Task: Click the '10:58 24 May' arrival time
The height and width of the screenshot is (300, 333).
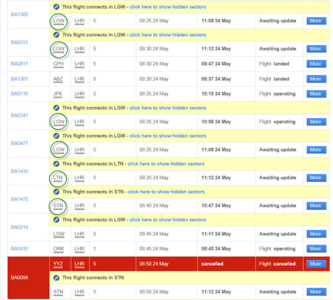Action: (216, 122)
